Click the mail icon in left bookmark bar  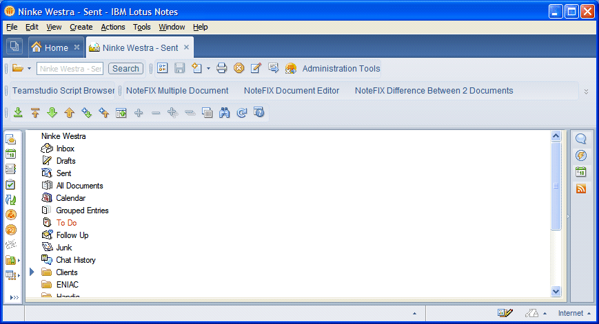tap(11, 140)
